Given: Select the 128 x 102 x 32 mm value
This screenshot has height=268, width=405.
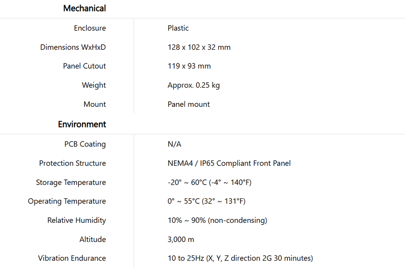Looking at the screenshot, I should [x=199, y=47].
